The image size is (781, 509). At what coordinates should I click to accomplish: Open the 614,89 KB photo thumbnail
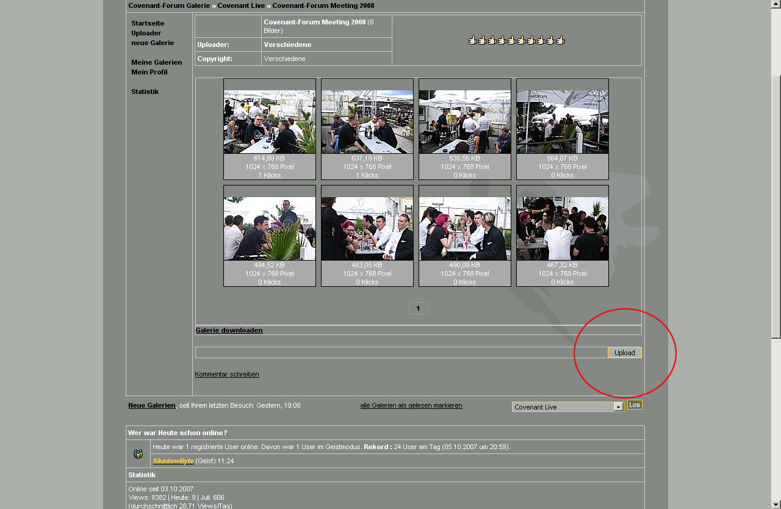pos(270,122)
